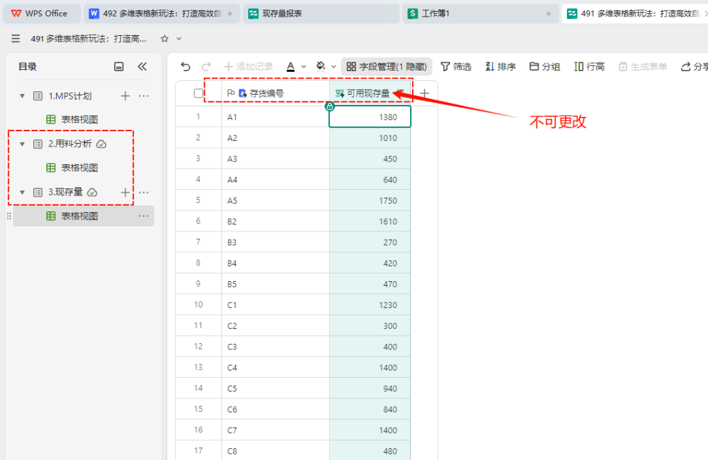Viewport: 708px width, 460px height.
Task: Open fill color dropdown arrow
Action: (334, 67)
